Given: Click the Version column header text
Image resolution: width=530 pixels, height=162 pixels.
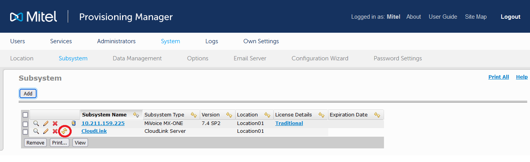Looking at the screenshot, I should click(211, 115).
